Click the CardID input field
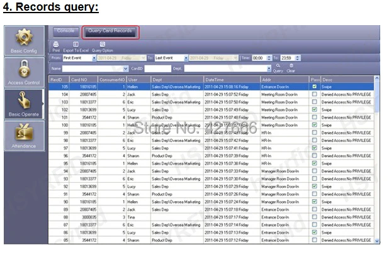 (158, 68)
